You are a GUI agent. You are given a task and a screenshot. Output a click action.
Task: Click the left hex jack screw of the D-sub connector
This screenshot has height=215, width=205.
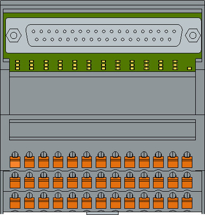(x=14, y=35)
